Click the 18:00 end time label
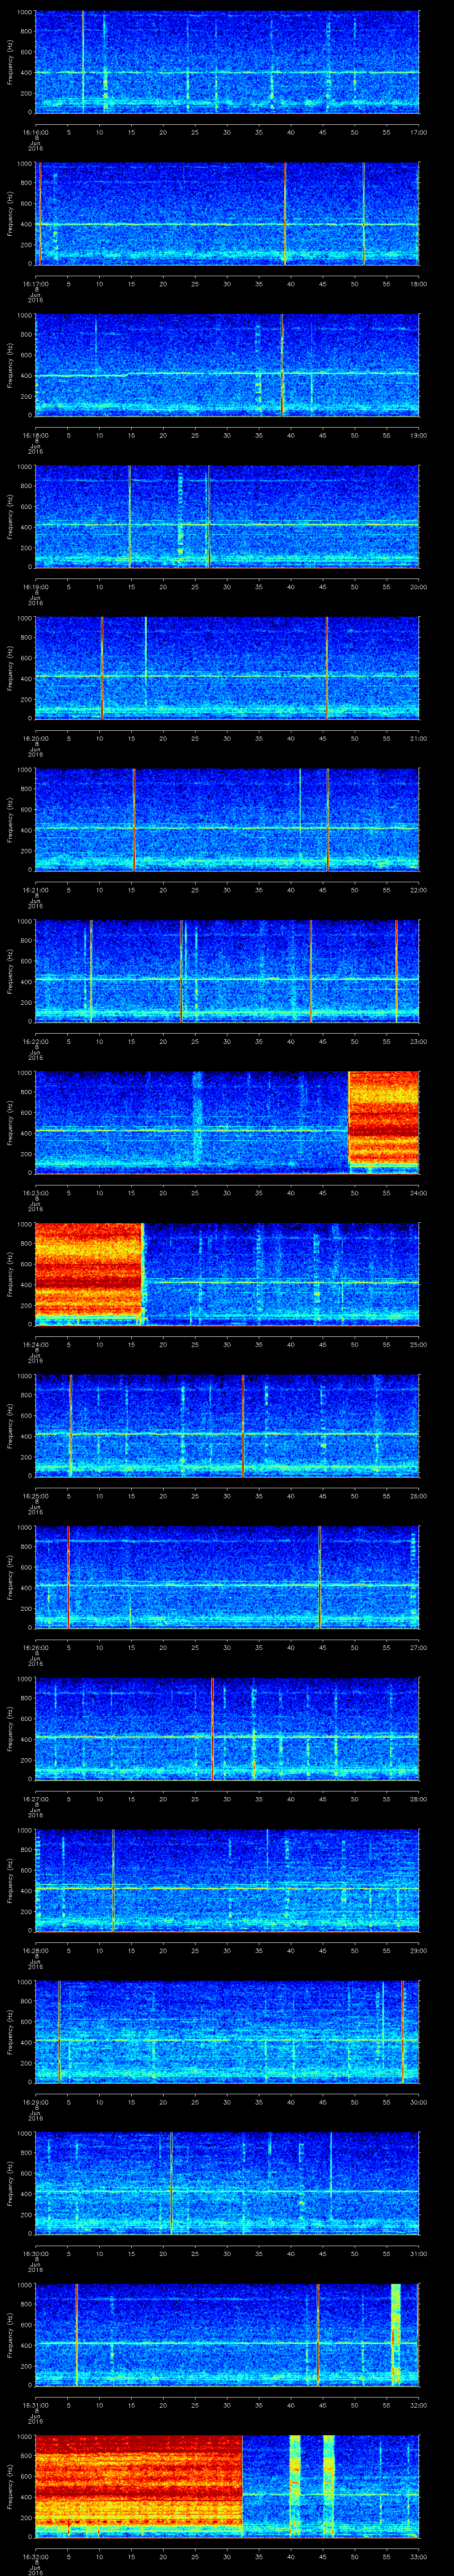 (x=418, y=284)
